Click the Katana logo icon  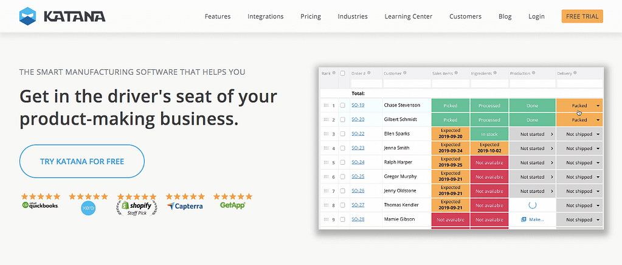[28, 16]
